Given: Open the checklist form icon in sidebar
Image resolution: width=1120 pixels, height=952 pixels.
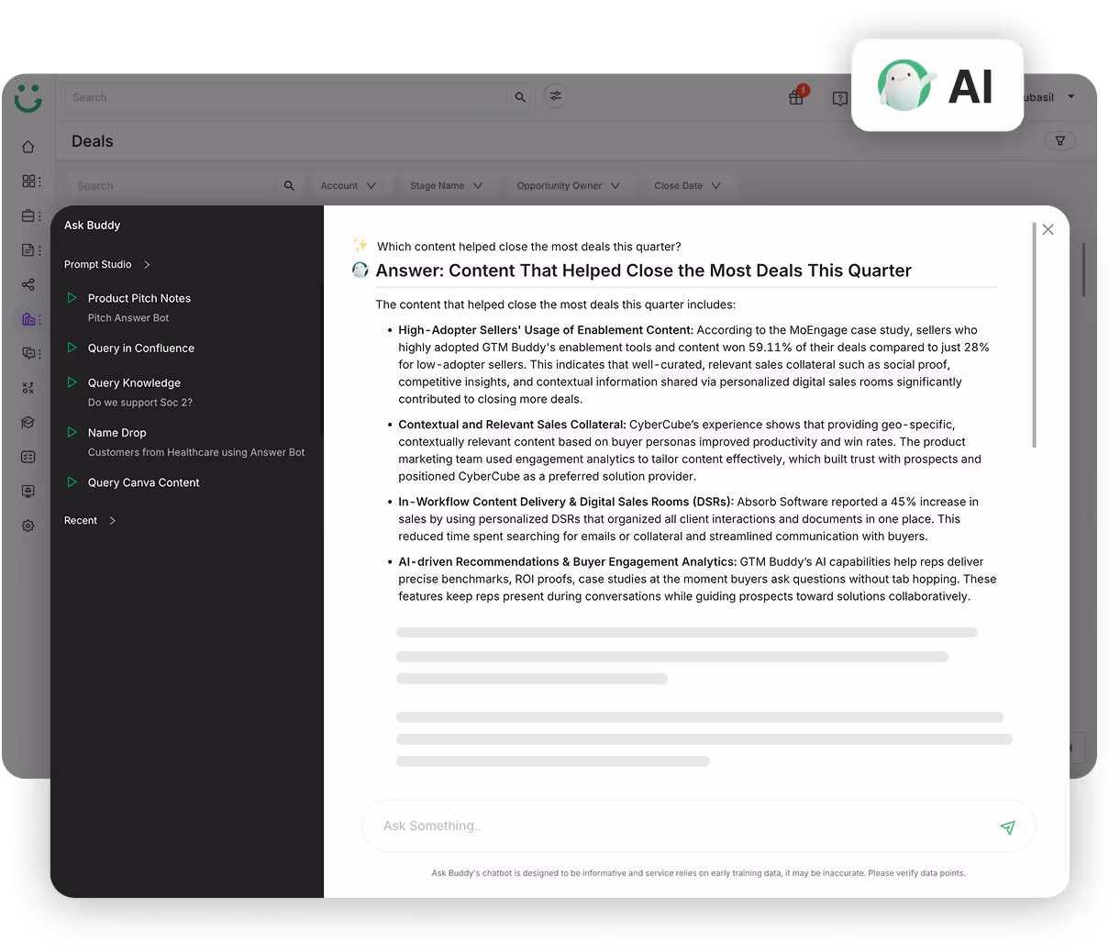Looking at the screenshot, I should (28, 457).
